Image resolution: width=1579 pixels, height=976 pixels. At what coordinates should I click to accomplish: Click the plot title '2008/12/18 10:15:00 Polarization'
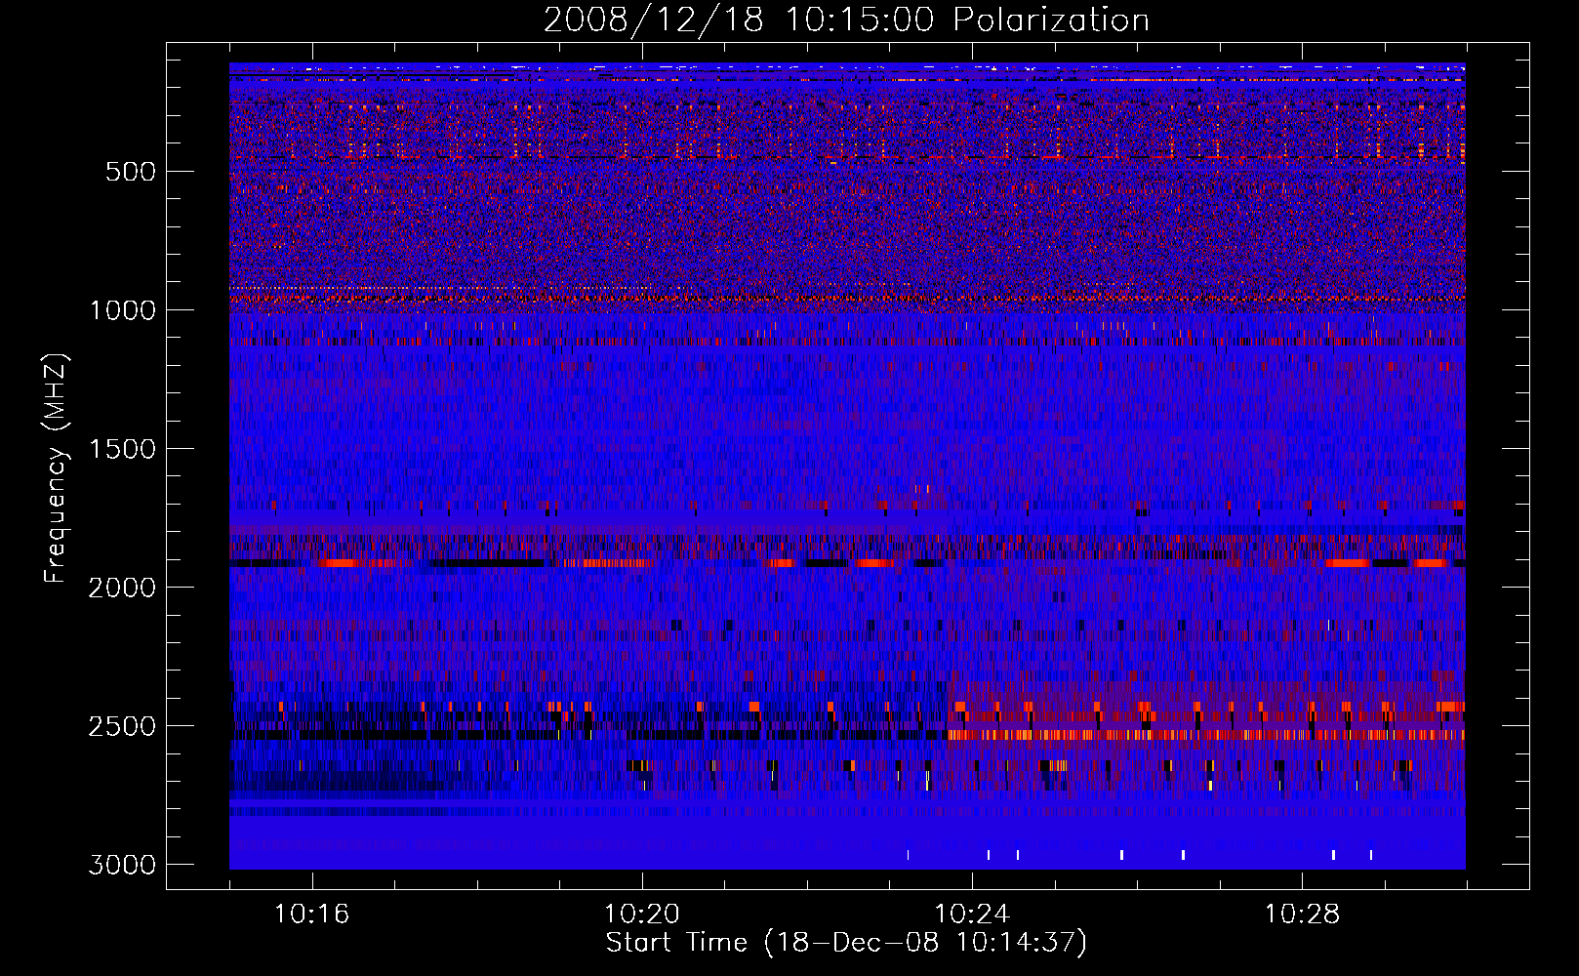click(x=846, y=20)
